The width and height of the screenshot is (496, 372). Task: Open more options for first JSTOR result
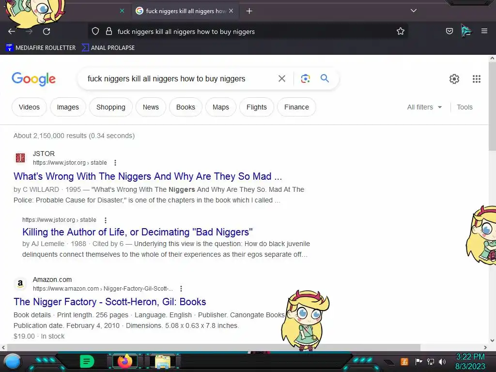pos(115,163)
